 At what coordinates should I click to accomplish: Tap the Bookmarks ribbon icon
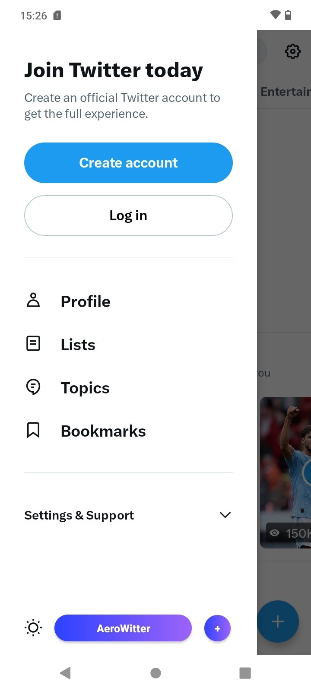tap(33, 430)
